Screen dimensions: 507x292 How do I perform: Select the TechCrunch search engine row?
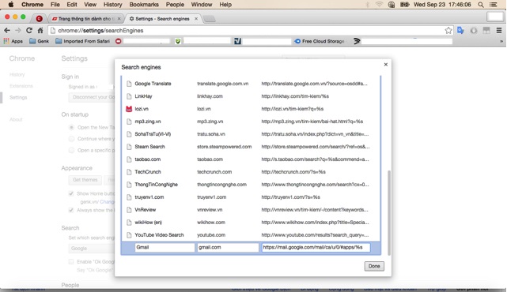pos(251,172)
